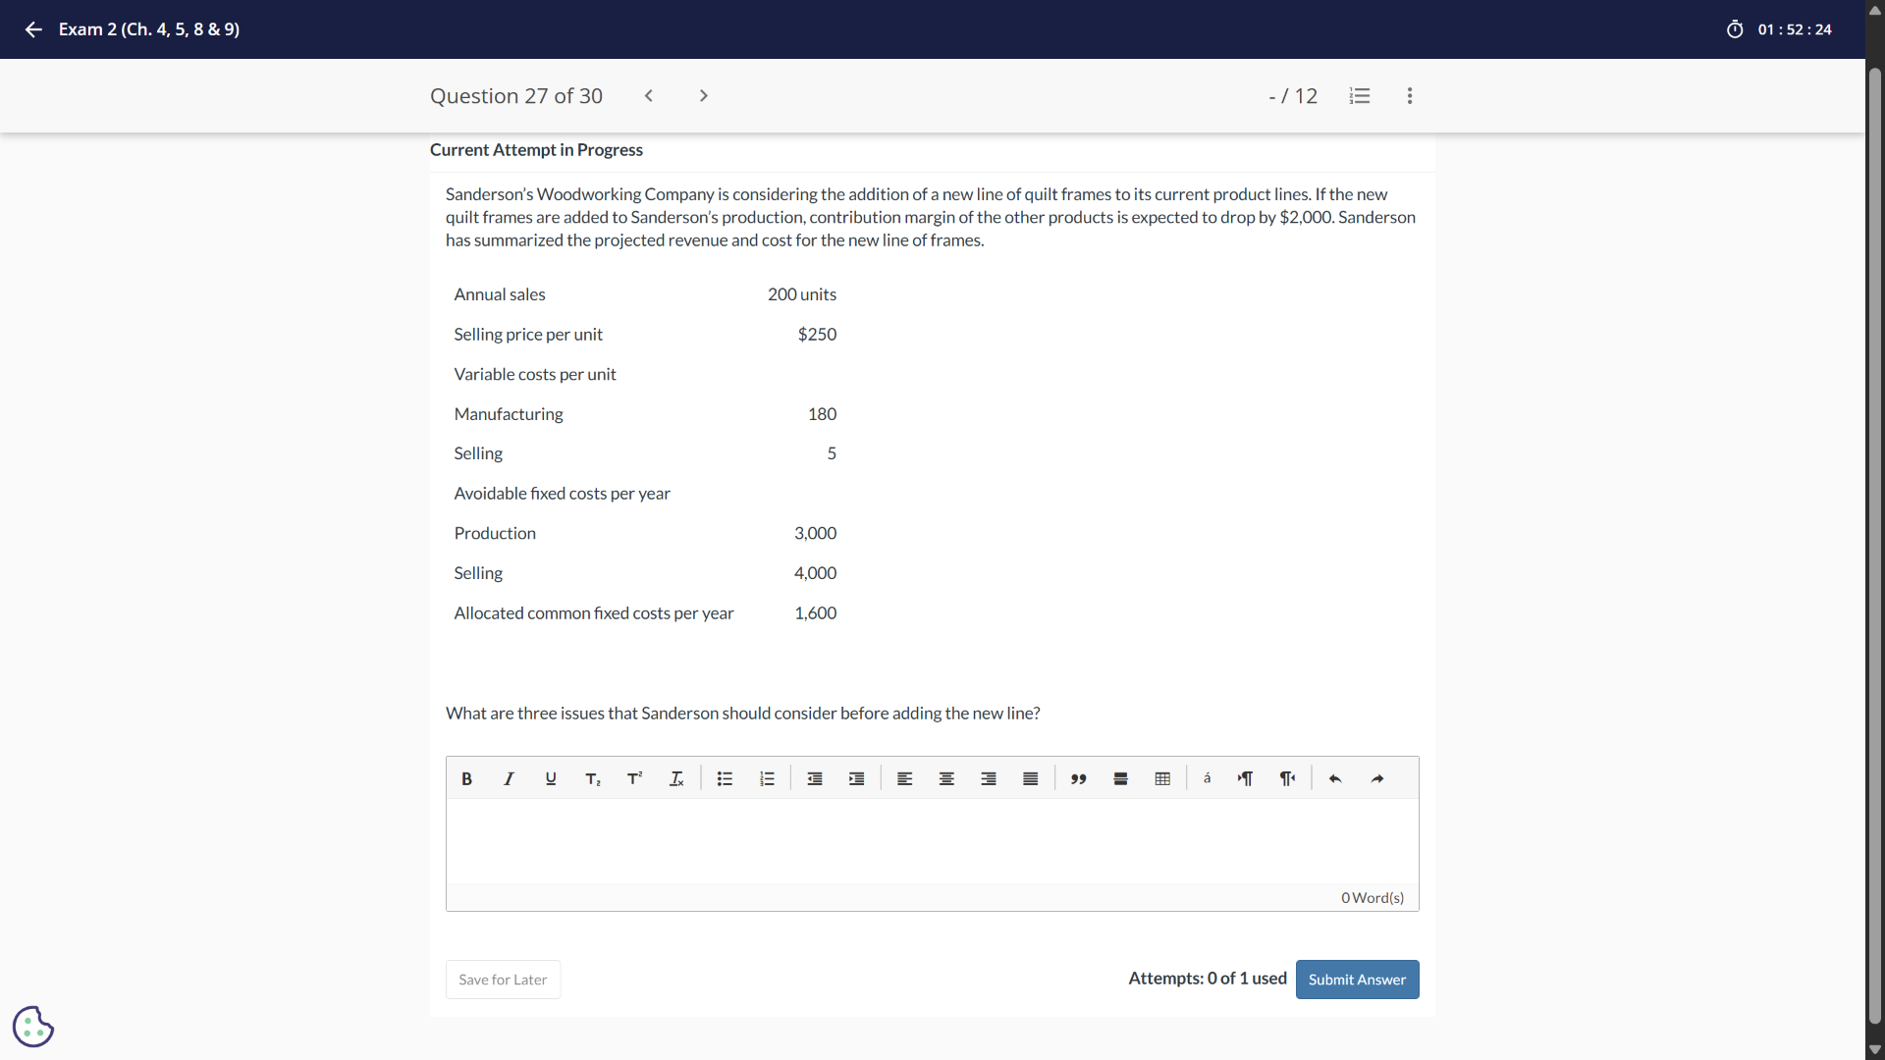This screenshot has width=1885, height=1060.
Task: Click the "Avoidable fixed costs per year" label
Action: coord(563,494)
